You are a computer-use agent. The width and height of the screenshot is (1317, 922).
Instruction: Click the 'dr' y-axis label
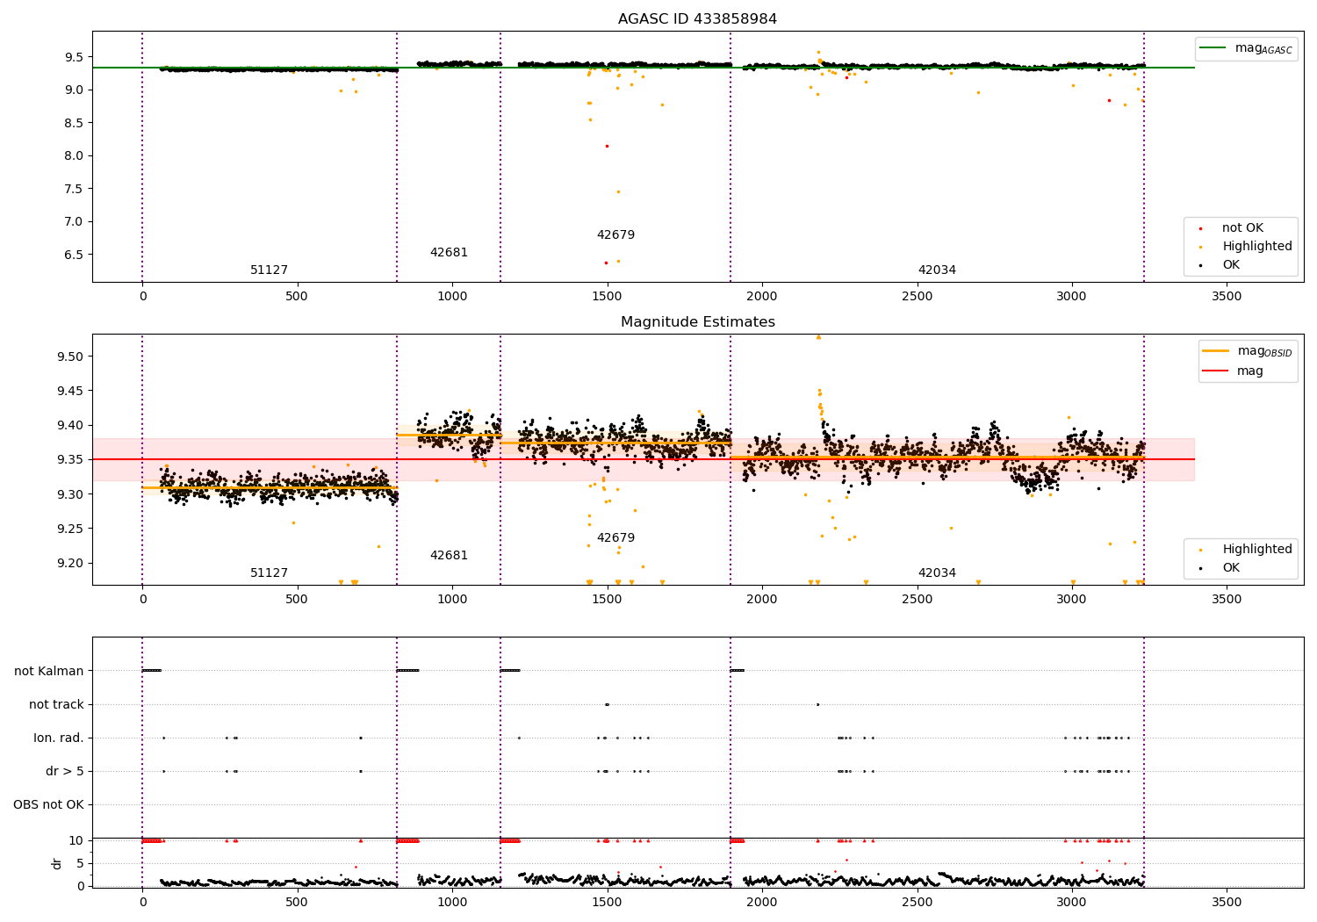(x=57, y=863)
